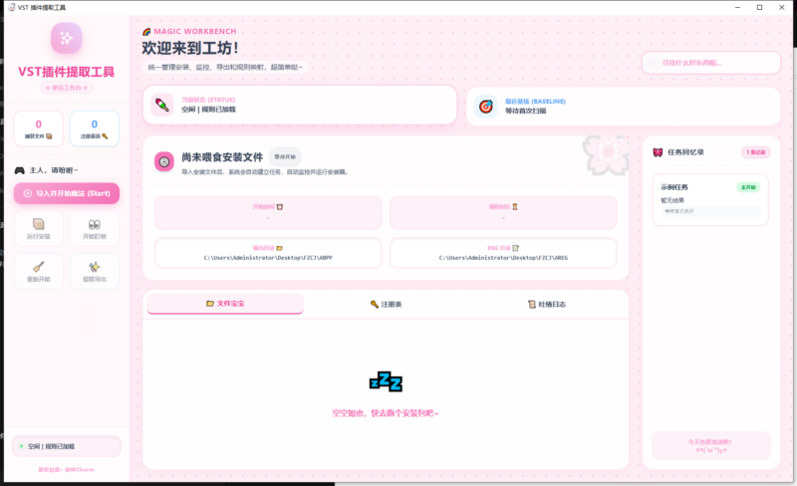Click the rainbow icon beside MAGIC WORKBENCH

click(146, 32)
